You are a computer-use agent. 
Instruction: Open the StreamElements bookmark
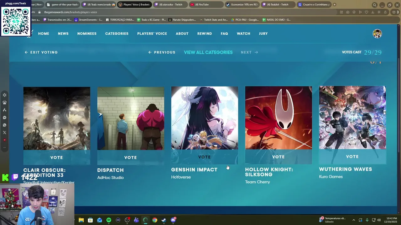click(x=88, y=20)
